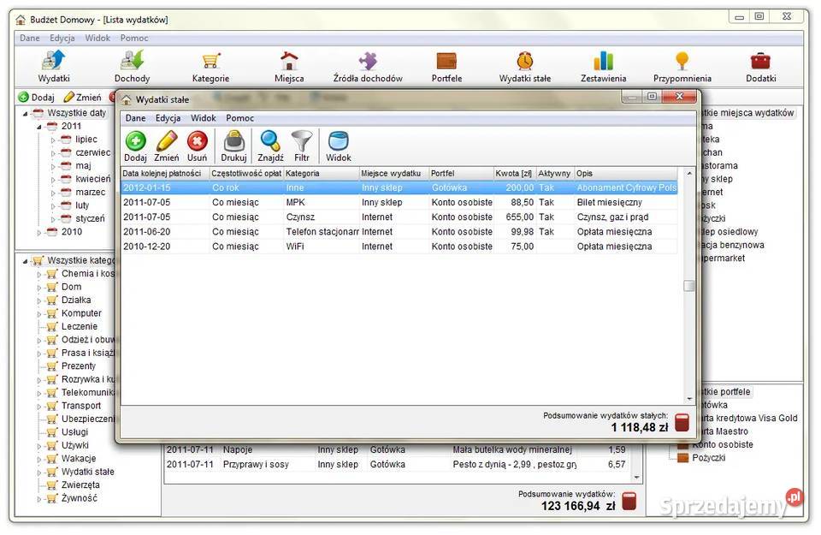Collapse the 2011 year tree node

point(38,127)
